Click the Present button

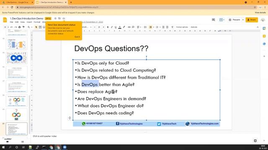(234, 20)
